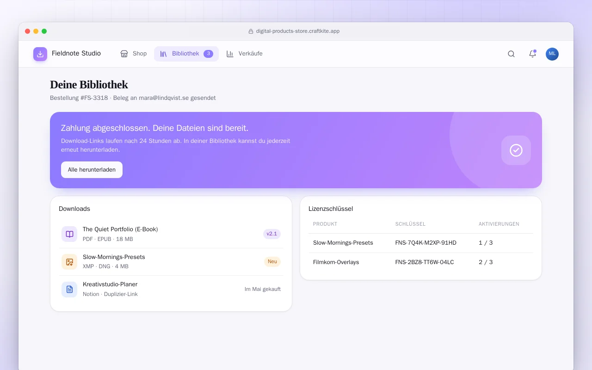The height and width of the screenshot is (370, 592).
Task: Open the Kreativstudio-Planer download
Action: coord(171,289)
